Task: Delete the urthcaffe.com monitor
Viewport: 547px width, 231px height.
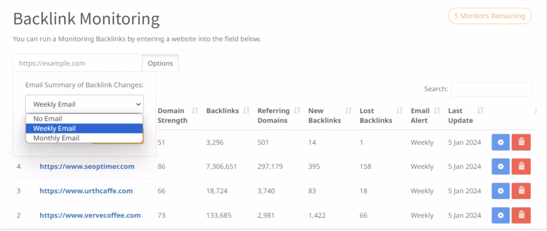Action: click(x=521, y=191)
